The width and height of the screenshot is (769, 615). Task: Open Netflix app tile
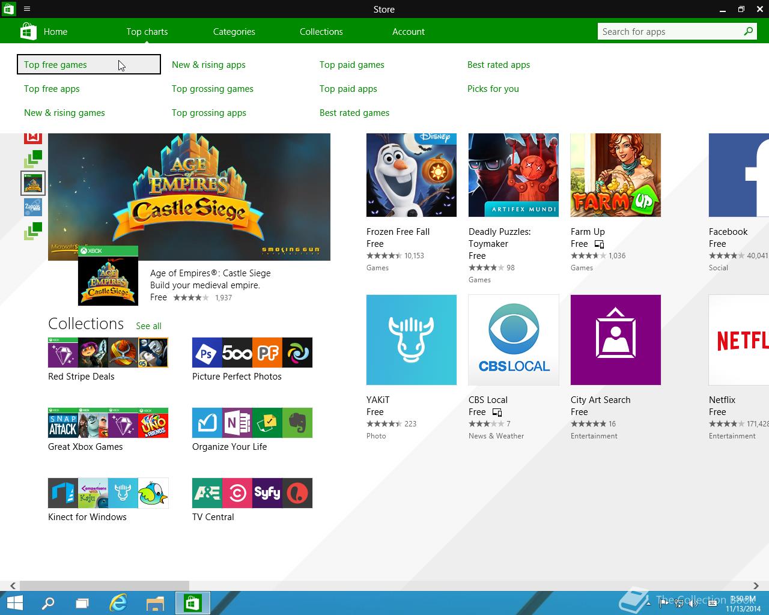click(739, 340)
